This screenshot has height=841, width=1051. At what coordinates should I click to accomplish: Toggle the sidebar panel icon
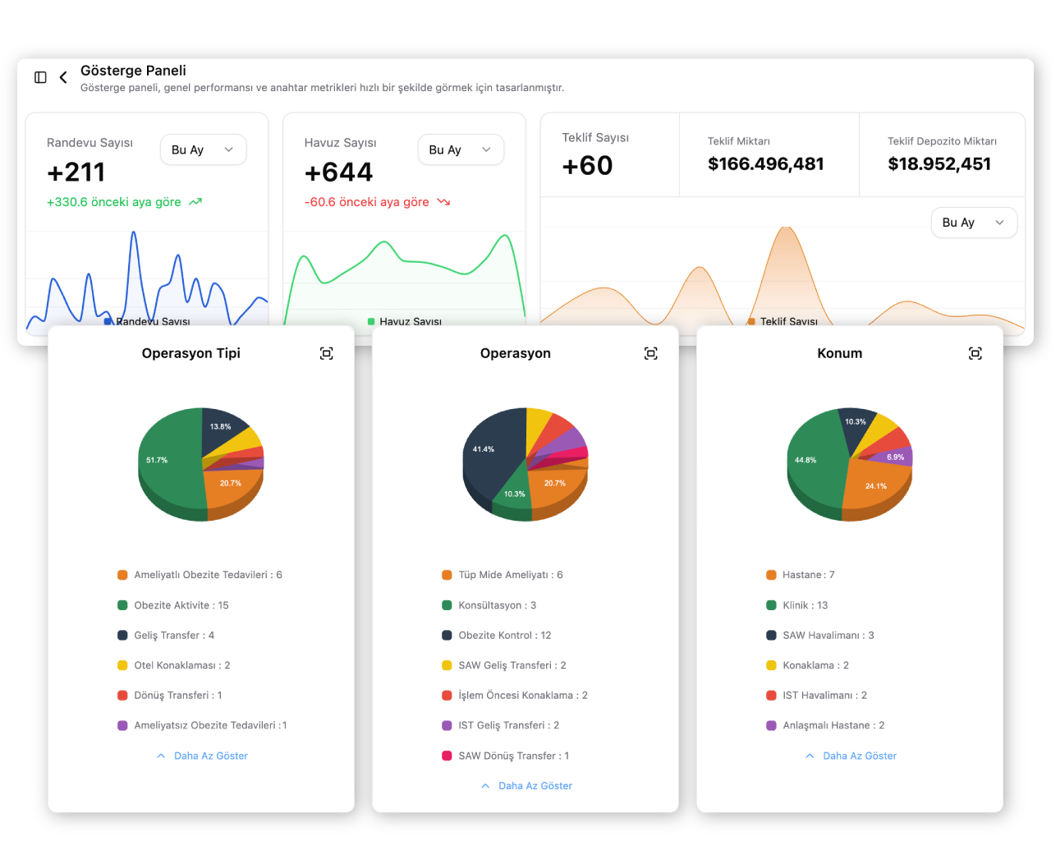pyautogui.click(x=40, y=77)
